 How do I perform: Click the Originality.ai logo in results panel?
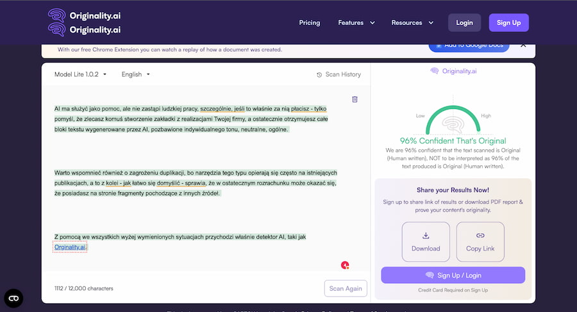point(453,71)
